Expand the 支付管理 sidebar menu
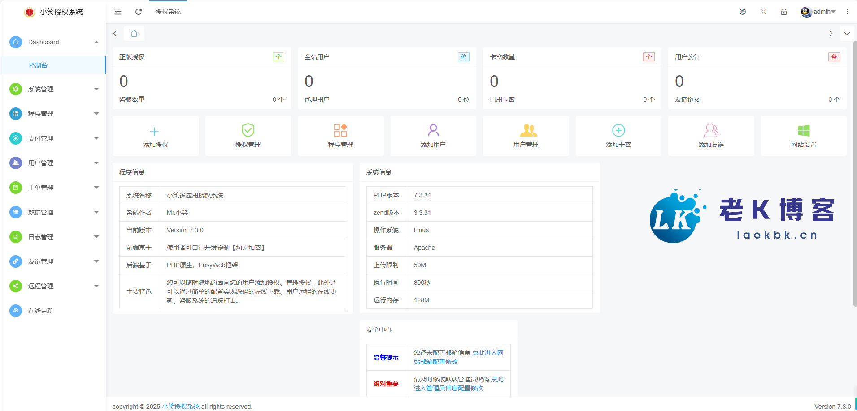857x411 pixels. tap(53, 138)
